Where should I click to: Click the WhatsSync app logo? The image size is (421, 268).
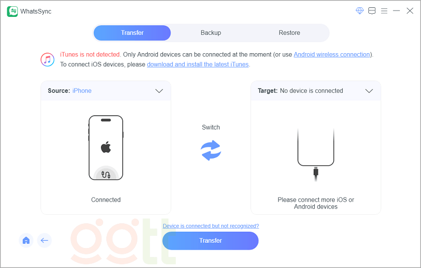[x=12, y=11]
